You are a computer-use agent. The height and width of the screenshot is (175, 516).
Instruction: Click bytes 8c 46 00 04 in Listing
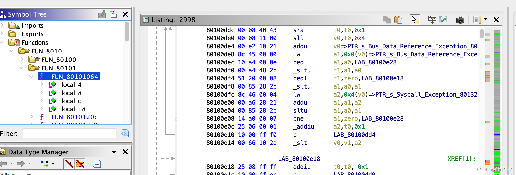(257, 95)
